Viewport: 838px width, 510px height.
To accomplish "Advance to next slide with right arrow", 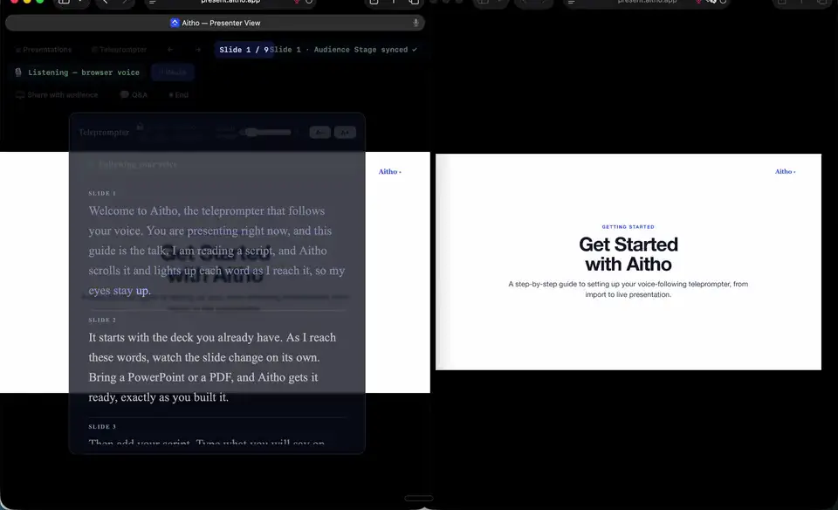I will tap(198, 50).
